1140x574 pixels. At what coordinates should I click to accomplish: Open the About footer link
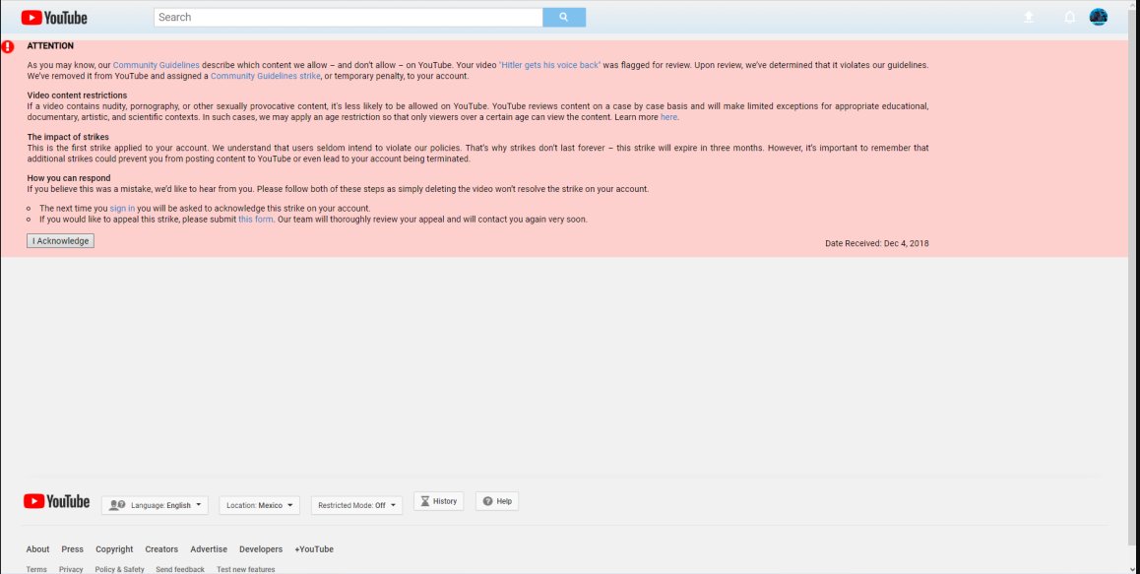pos(37,549)
